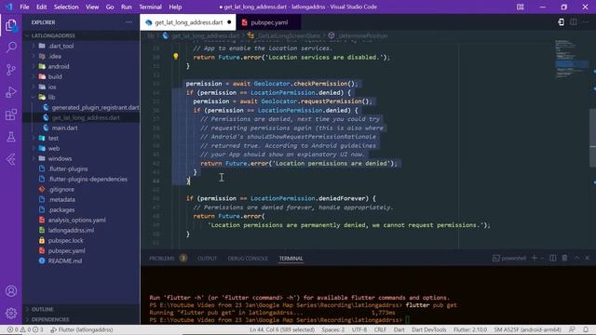Open the Source Control view
Image resolution: width=596 pixels, height=335 pixels.
point(11,70)
